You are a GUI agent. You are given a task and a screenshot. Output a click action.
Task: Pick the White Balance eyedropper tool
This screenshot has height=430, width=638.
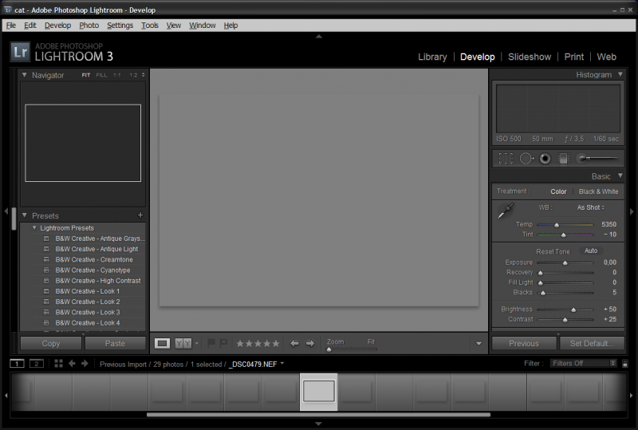pyautogui.click(x=506, y=211)
